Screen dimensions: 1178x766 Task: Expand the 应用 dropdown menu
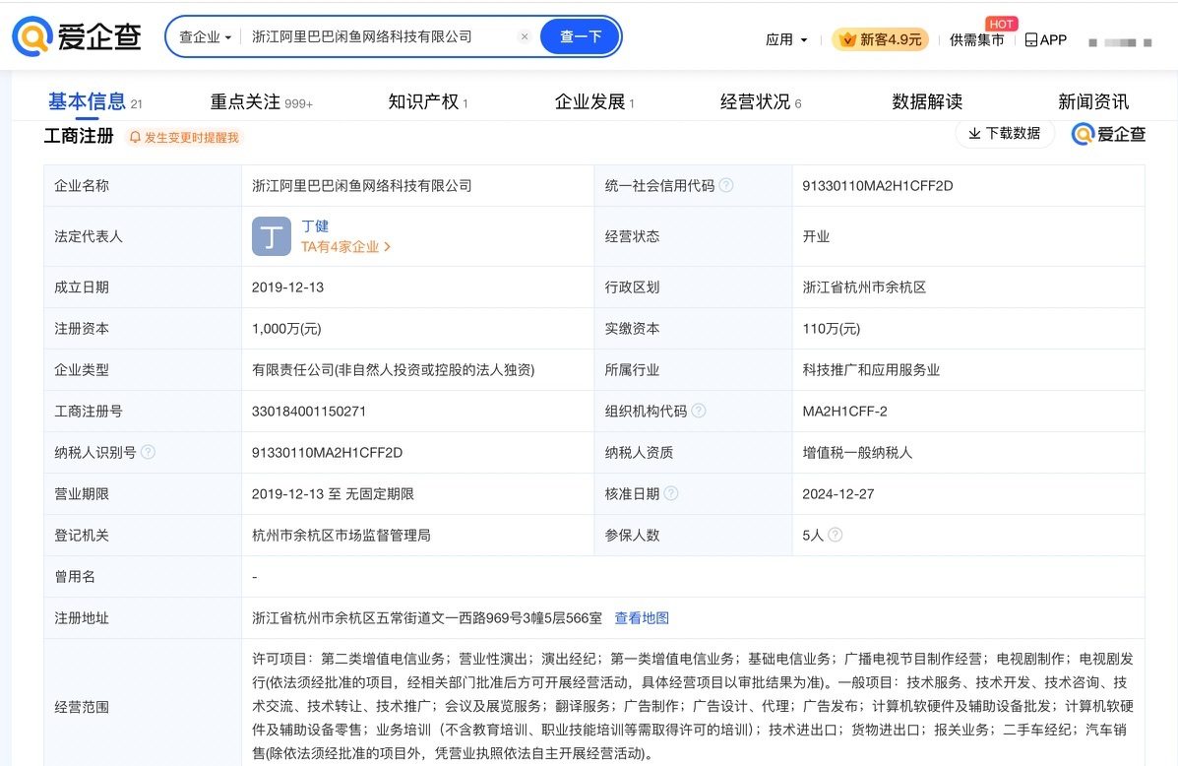tap(786, 40)
